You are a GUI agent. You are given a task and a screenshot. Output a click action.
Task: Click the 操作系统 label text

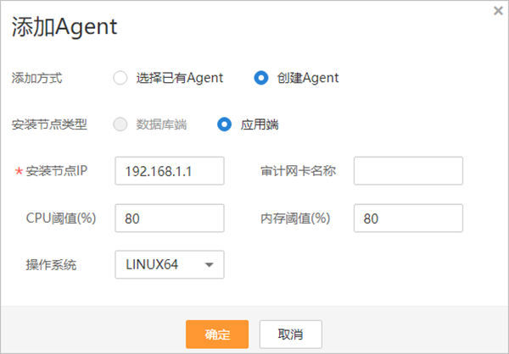coord(51,264)
